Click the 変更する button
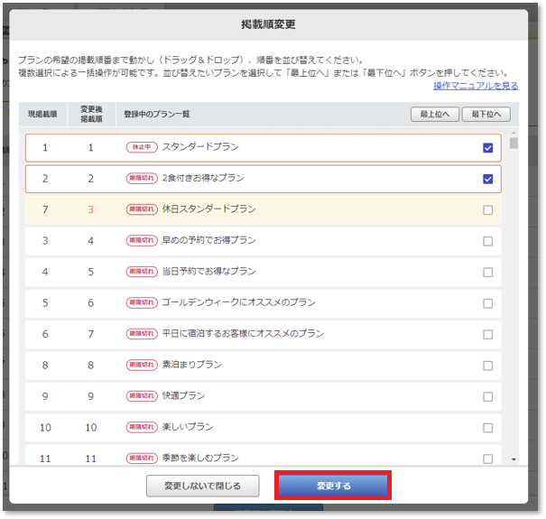 pyautogui.click(x=333, y=486)
